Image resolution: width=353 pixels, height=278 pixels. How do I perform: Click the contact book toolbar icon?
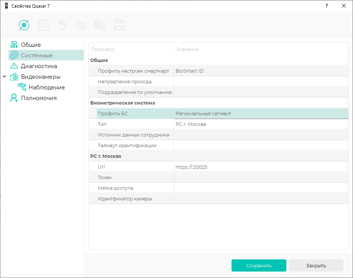click(x=43, y=25)
